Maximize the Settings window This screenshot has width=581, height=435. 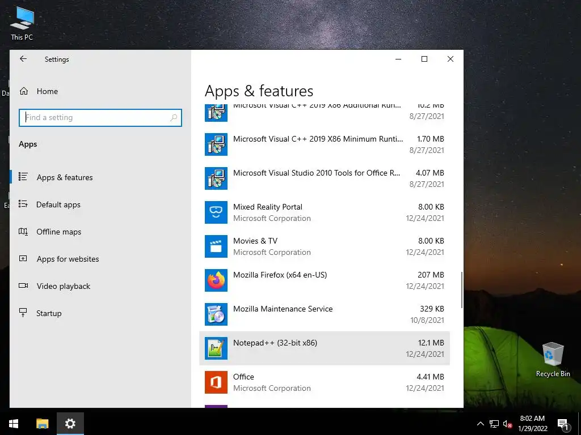click(x=424, y=59)
